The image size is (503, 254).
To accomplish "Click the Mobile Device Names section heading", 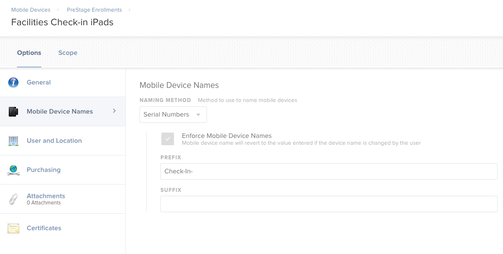I will coord(179,85).
